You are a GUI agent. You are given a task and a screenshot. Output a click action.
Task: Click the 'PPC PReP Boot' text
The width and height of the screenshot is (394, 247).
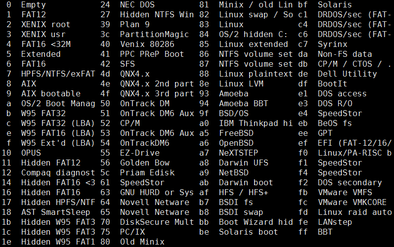152,54
